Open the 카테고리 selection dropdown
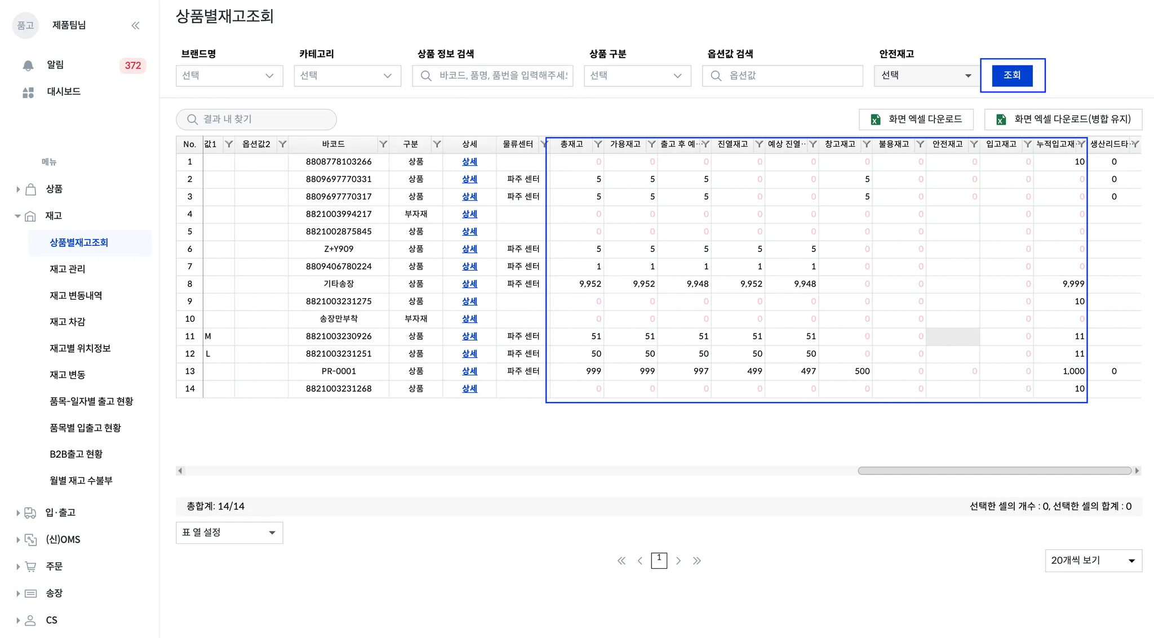 347,76
